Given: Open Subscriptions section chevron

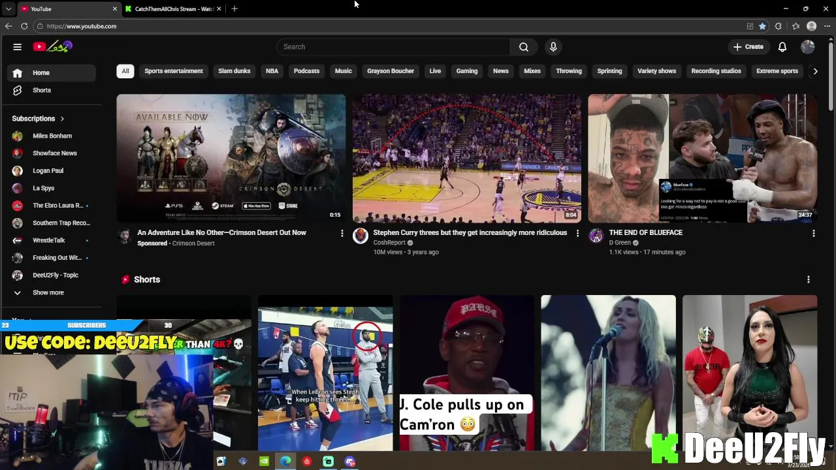Looking at the screenshot, I should (62, 119).
